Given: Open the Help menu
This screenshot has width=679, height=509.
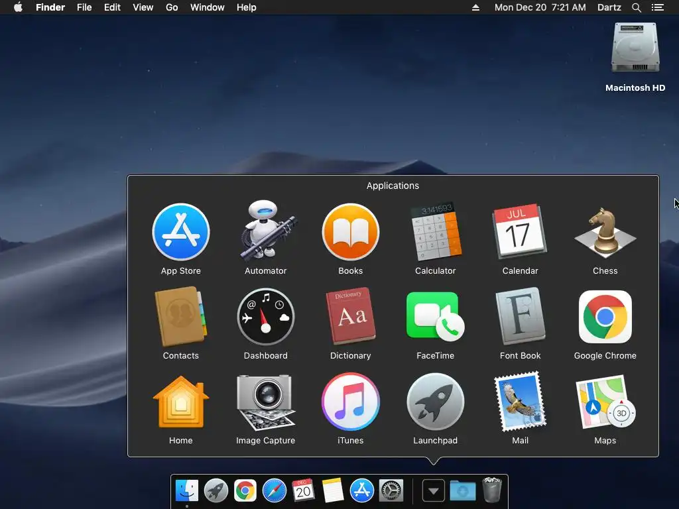Looking at the screenshot, I should point(247,7).
